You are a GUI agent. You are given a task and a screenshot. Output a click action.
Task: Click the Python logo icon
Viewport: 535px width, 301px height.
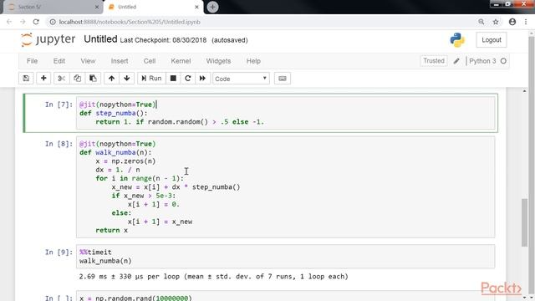(x=457, y=40)
